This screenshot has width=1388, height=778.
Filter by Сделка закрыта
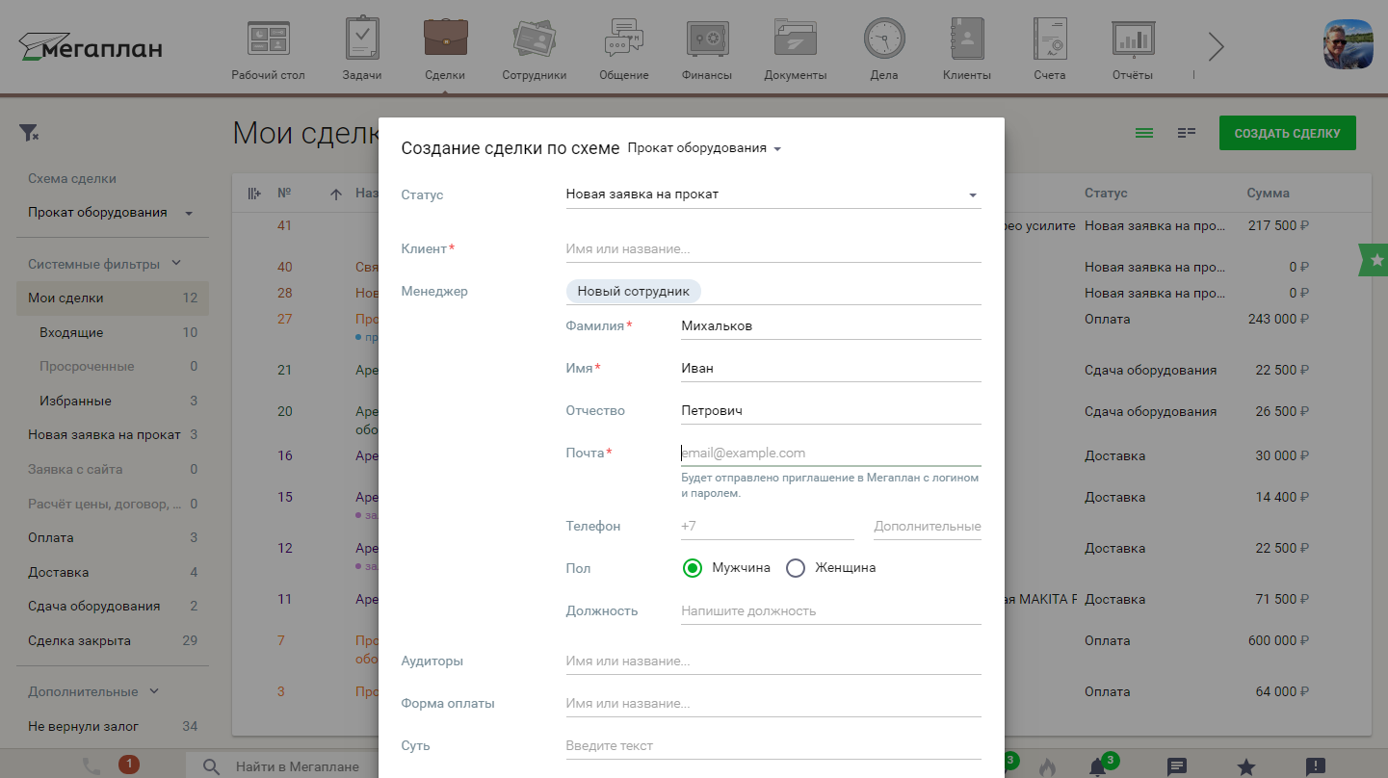click(x=113, y=641)
